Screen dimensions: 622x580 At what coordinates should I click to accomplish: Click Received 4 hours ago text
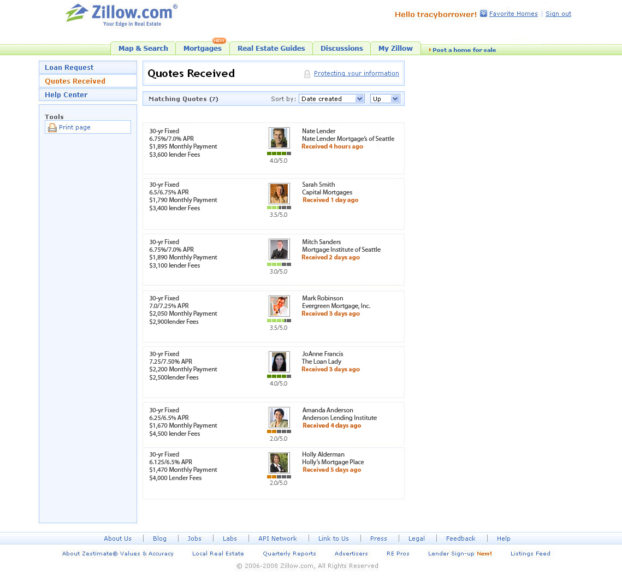click(x=332, y=146)
